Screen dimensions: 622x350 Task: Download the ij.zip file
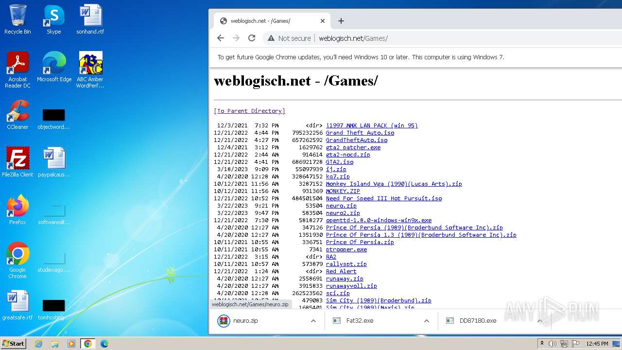336,169
